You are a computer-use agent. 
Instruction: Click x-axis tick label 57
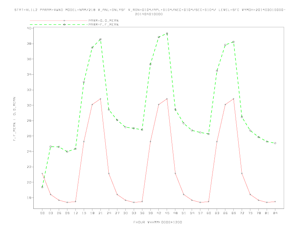(x=200, y=213)
